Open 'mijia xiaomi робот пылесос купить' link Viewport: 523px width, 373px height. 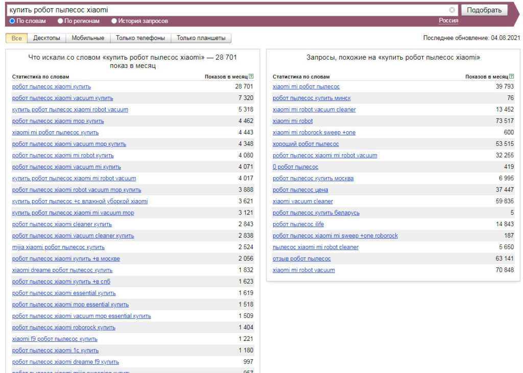click(58, 247)
